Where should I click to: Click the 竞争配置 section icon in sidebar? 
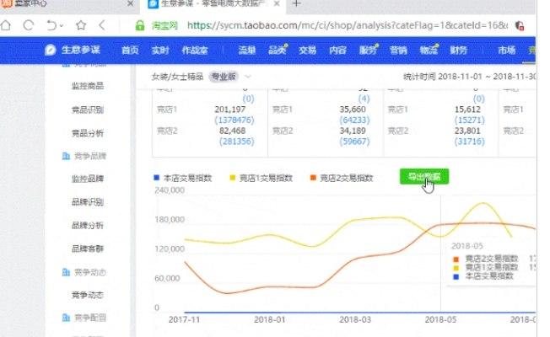click(x=66, y=318)
